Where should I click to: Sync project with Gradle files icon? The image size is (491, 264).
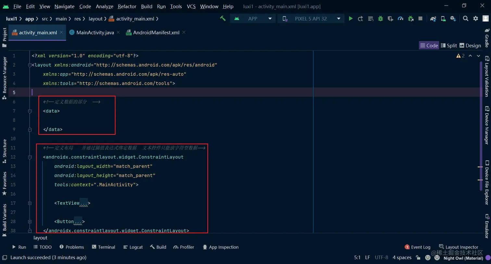pyautogui.click(x=433, y=19)
